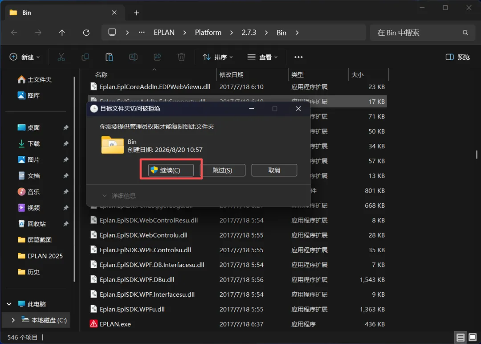Open the New dropdown menu
Image resolution: width=481 pixels, height=344 pixels.
[x=25, y=57]
